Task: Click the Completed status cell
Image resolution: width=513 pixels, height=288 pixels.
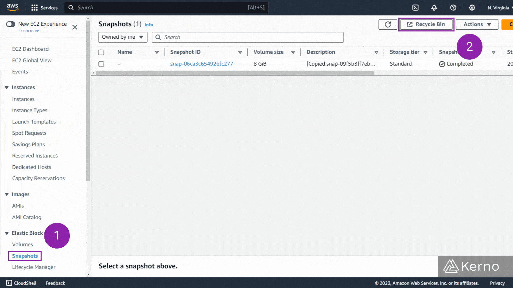Action: point(456,64)
